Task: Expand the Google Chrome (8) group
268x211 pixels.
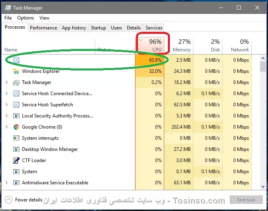Action: (6, 127)
